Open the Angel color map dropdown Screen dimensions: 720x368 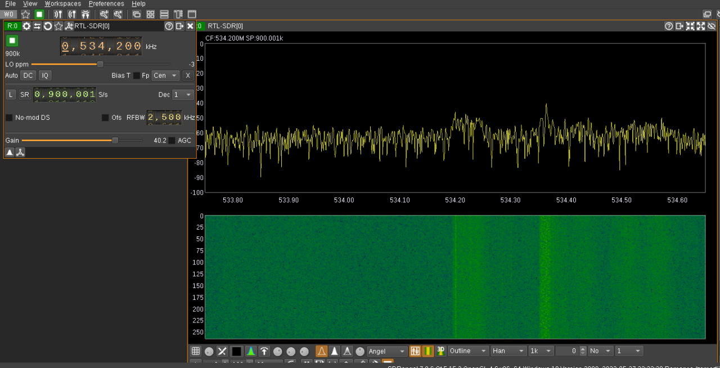(387, 351)
